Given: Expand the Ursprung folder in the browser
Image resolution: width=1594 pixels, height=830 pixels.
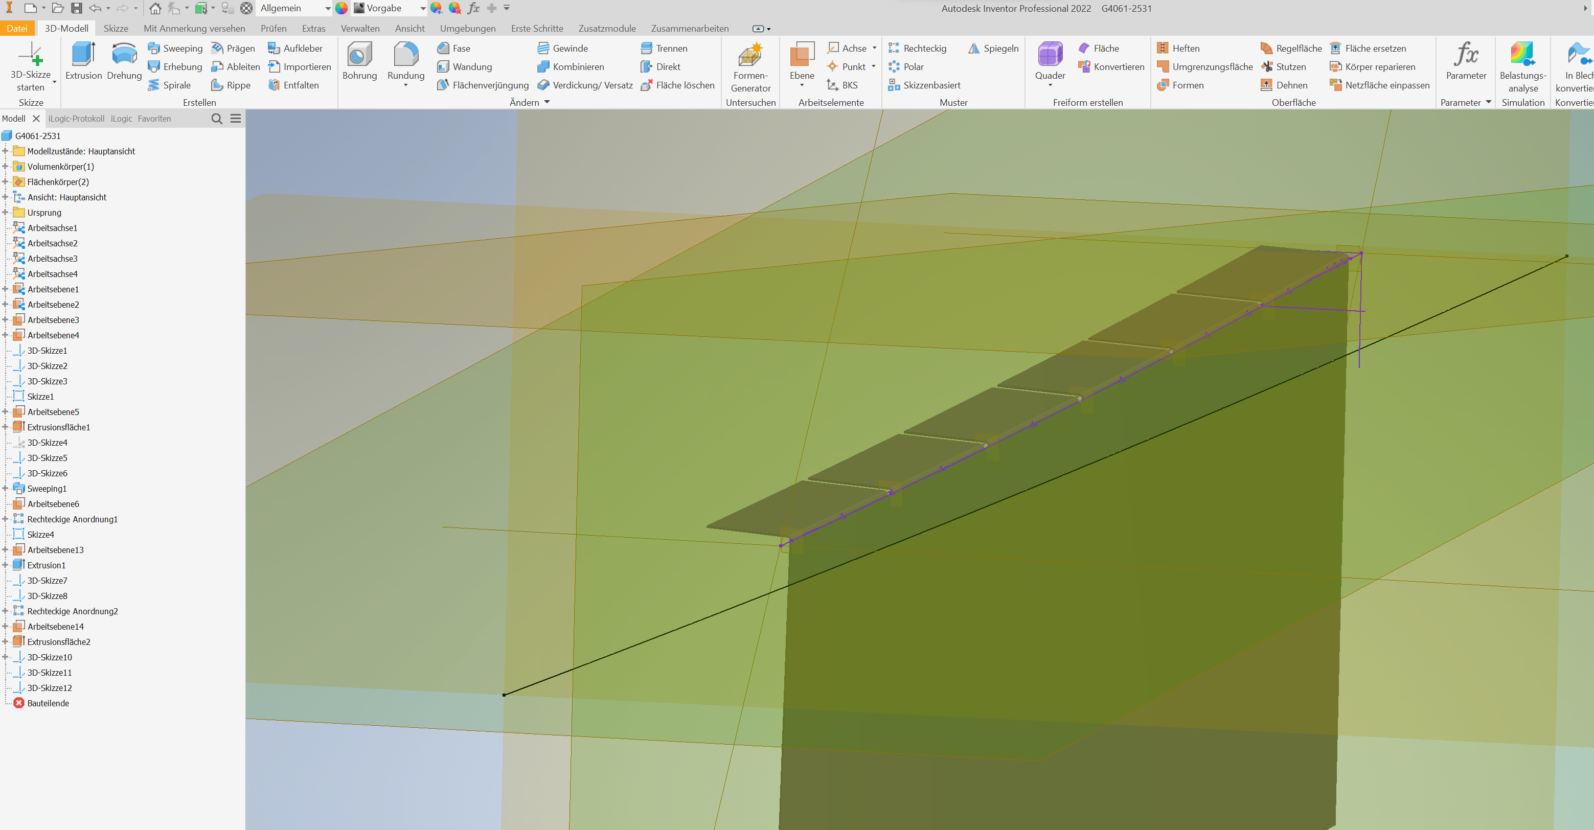Looking at the screenshot, I should tap(6, 212).
